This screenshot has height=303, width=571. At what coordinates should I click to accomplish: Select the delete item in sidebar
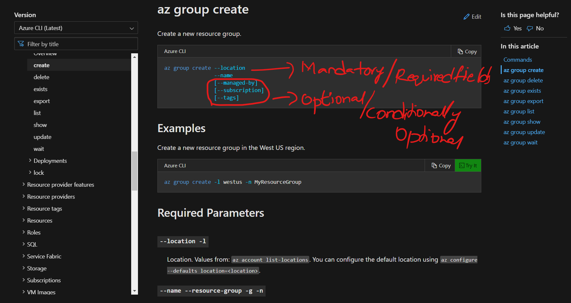[41, 77]
